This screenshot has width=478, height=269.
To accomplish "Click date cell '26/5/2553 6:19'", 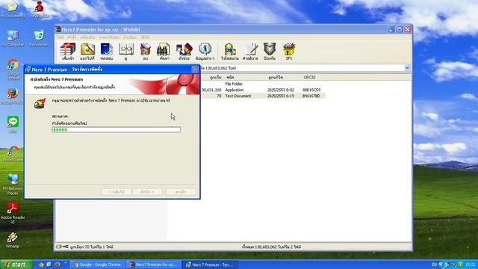I will [x=281, y=96].
